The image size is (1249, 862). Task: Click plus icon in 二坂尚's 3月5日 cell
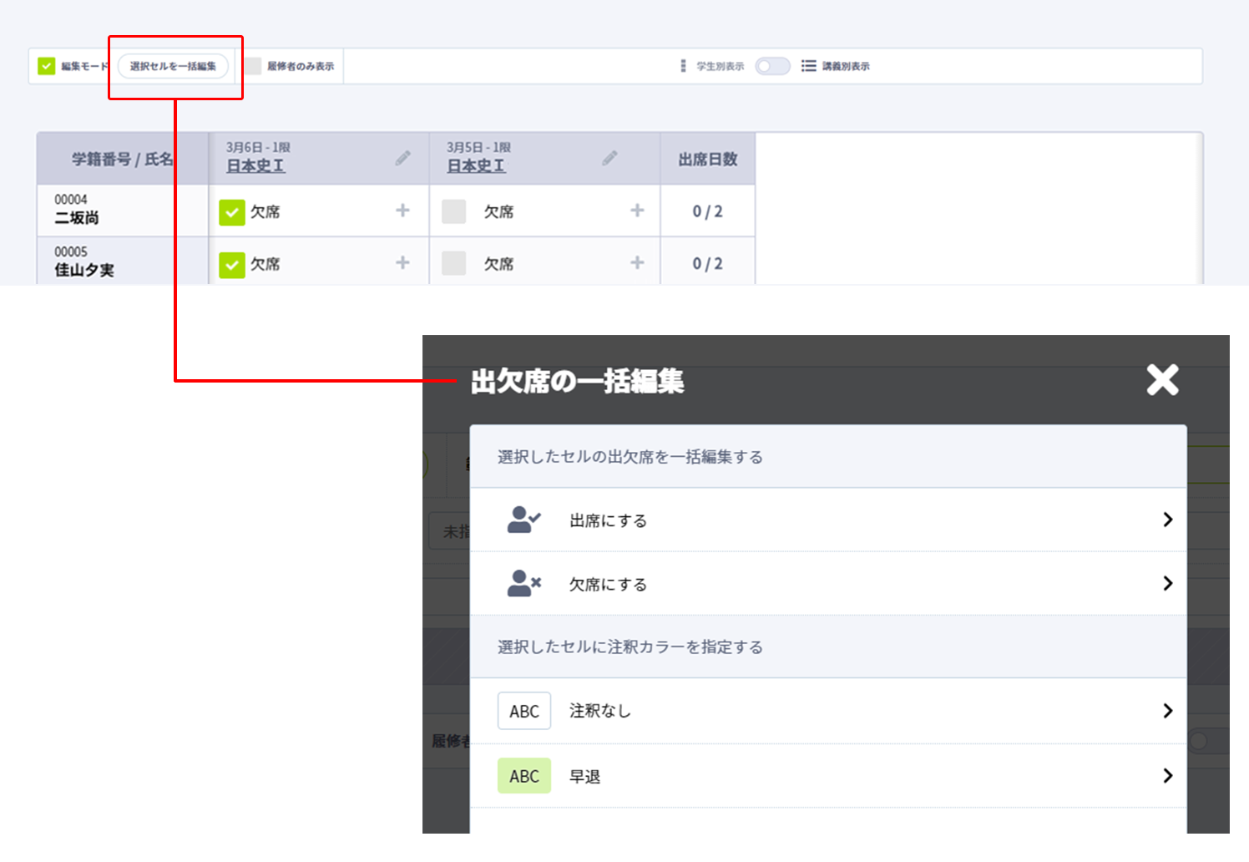point(637,210)
